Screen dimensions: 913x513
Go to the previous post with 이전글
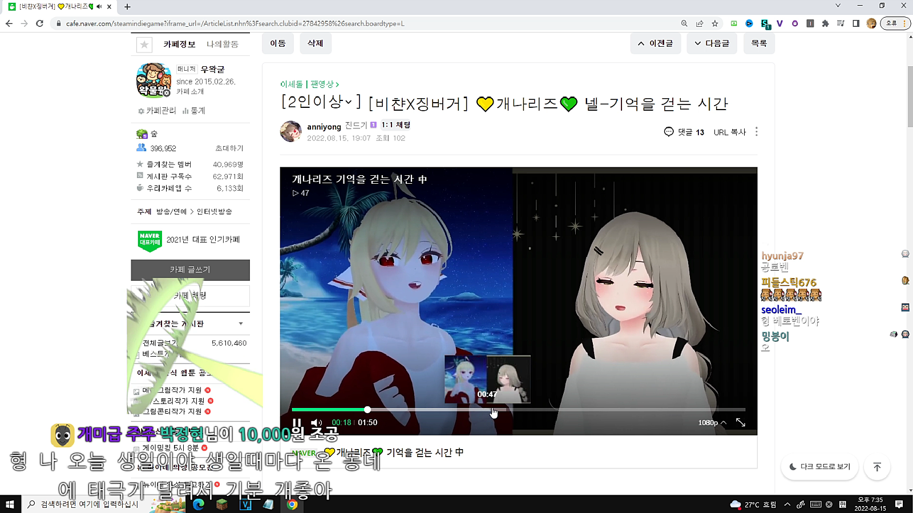pyautogui.click(x=655, y=43)
